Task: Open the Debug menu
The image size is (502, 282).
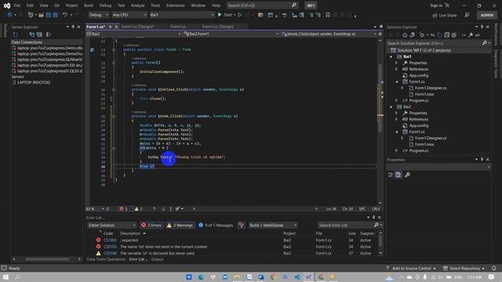Action: (105, 5)
